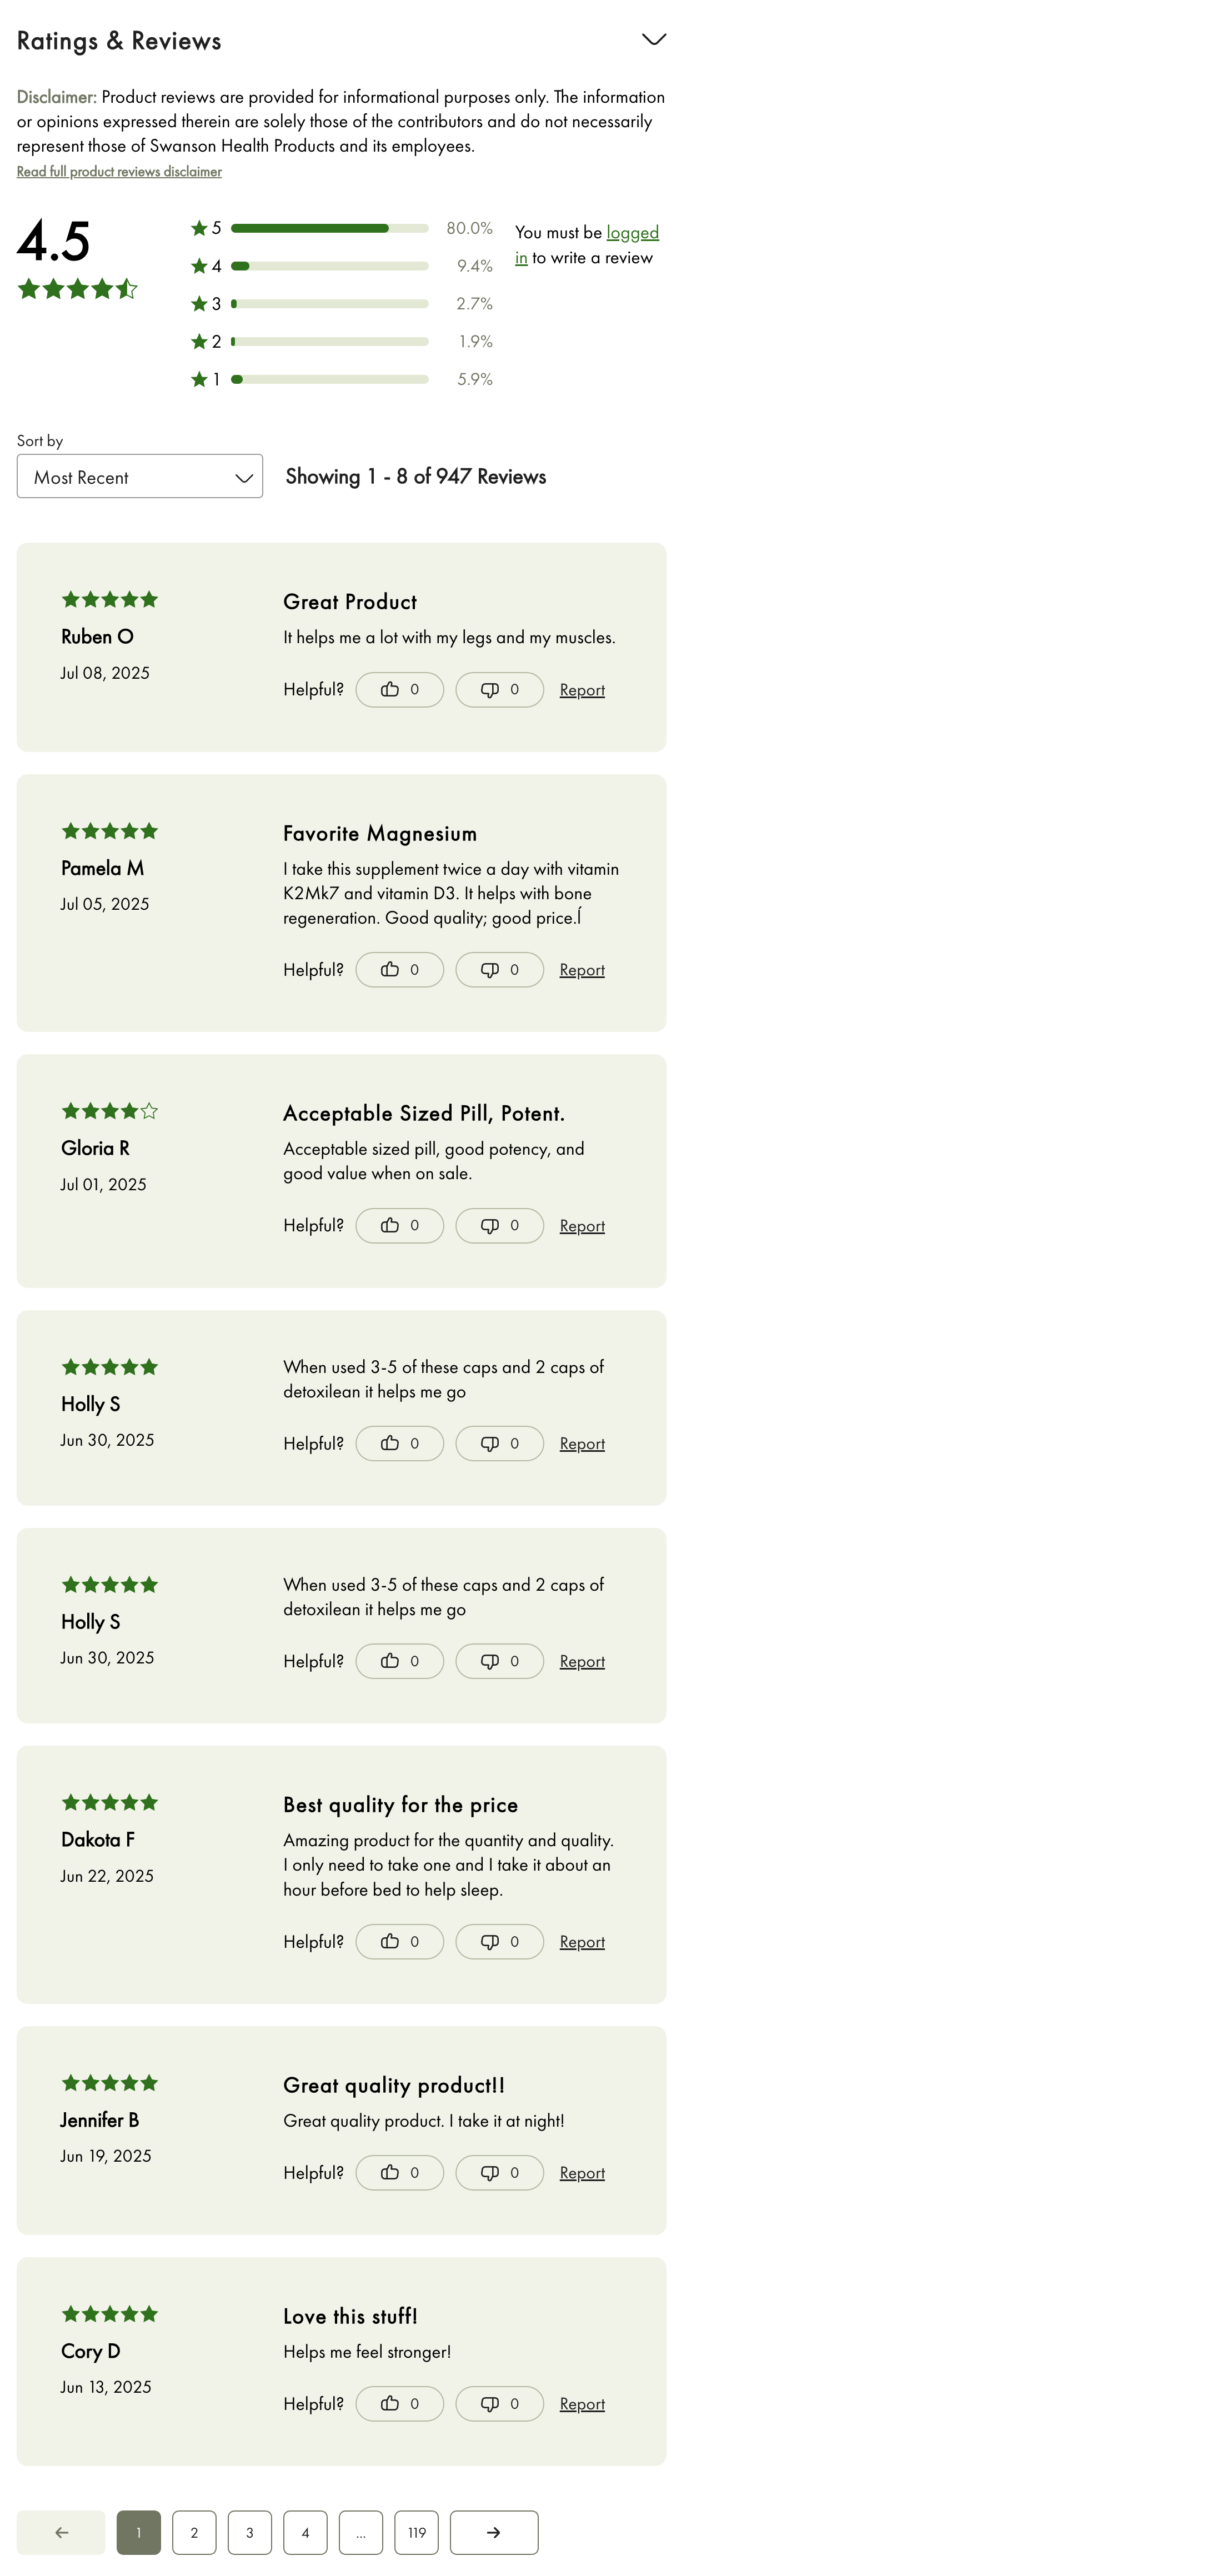Image resolution: width=1222 pixels, height=2576 pixels.
Task: Open the Sort by Most Recent dropdown
Action: 140,477
